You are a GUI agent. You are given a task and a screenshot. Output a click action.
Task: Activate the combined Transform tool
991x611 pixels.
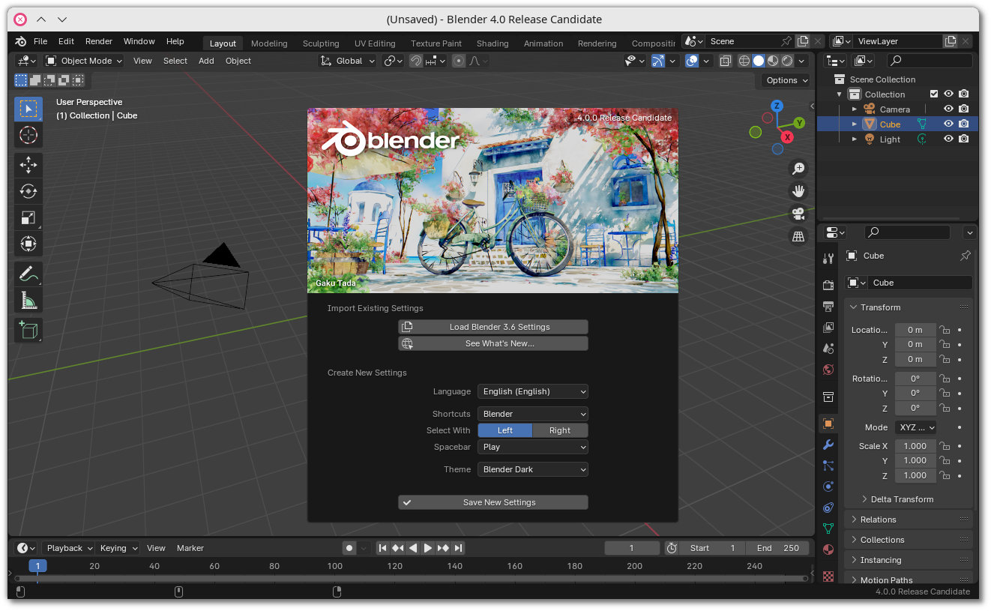(28, 244)
